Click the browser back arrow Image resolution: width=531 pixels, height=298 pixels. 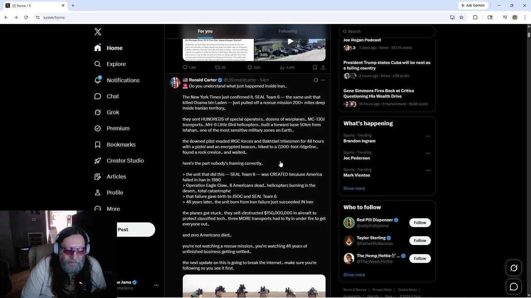click(x=6, y=17)
